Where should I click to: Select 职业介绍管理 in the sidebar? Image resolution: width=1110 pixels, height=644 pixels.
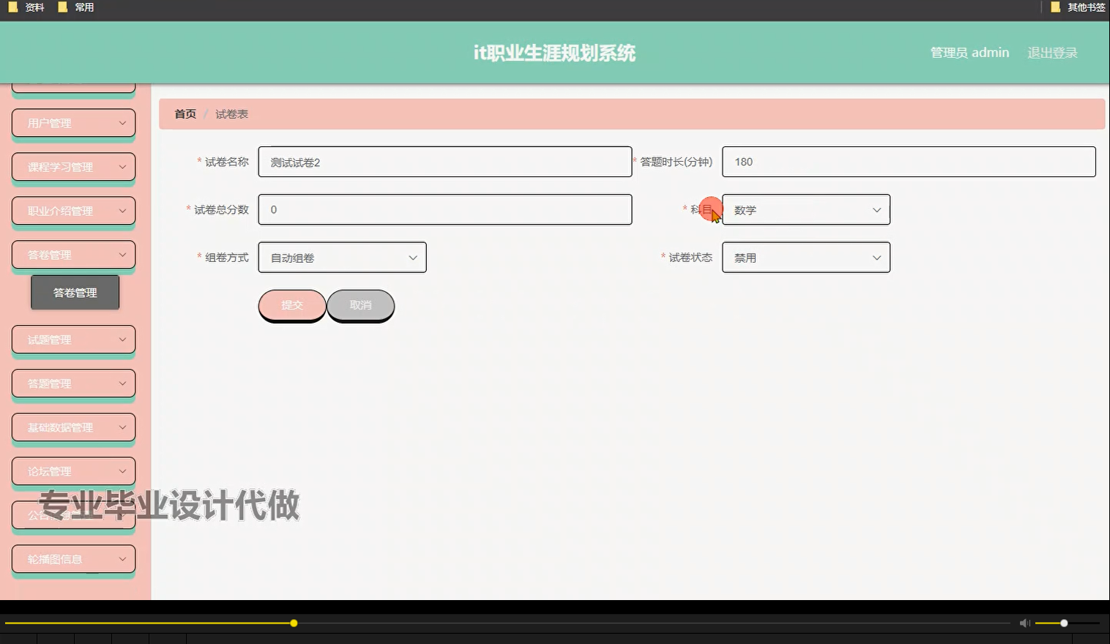73,210
